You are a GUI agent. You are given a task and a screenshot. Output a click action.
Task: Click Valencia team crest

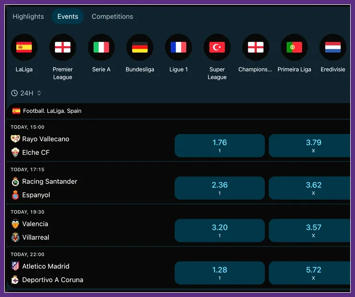coord(15,224)
